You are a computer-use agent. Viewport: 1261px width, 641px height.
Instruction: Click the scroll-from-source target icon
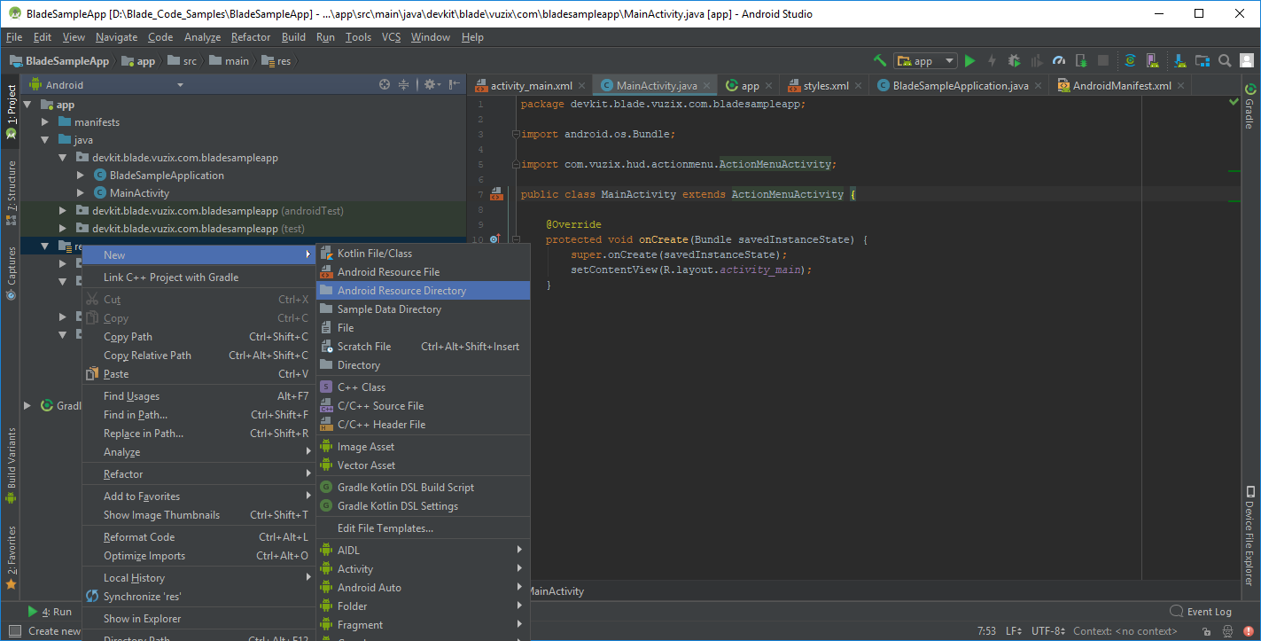point(385,85)
